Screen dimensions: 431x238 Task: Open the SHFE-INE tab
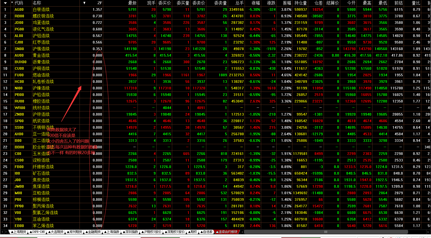(x=37, y=232)
